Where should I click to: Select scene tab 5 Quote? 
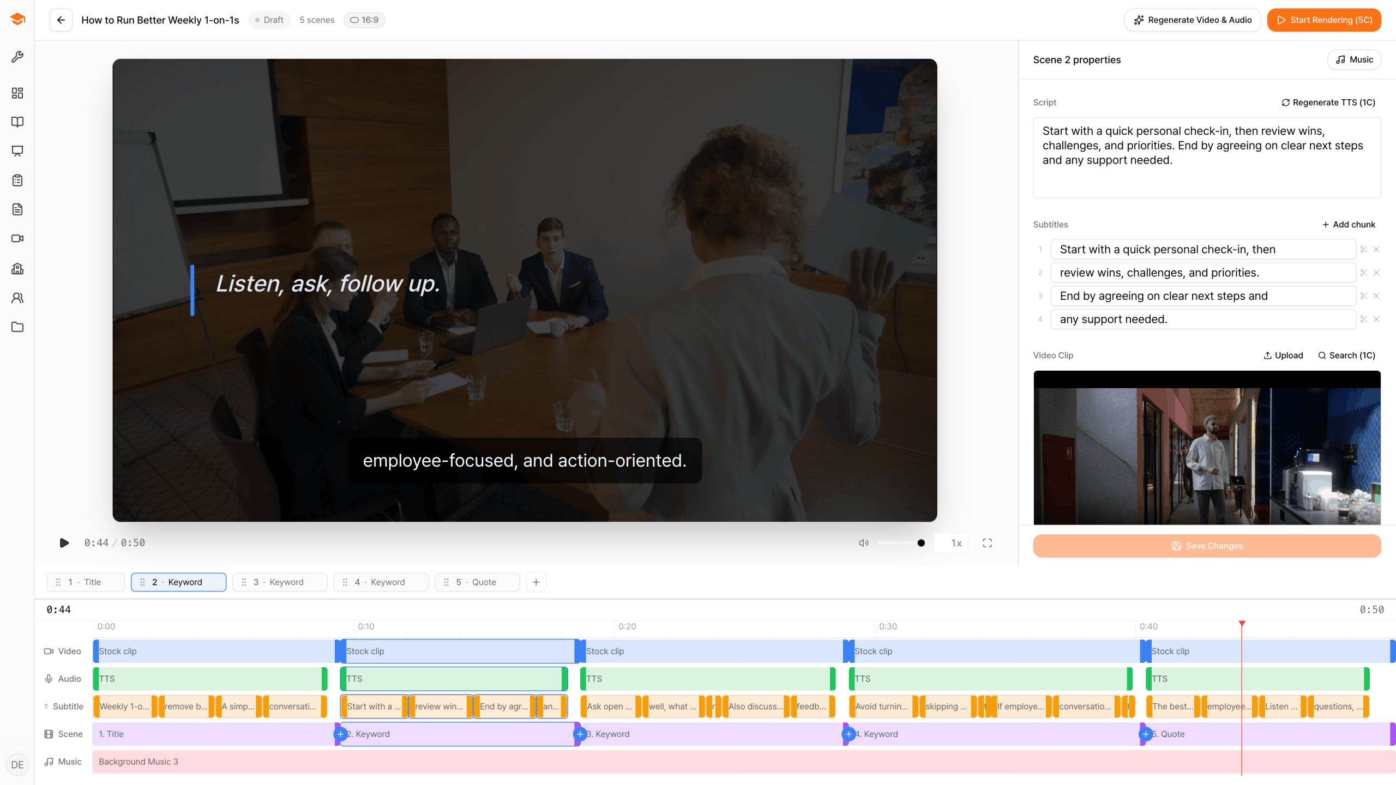(477, 582)
